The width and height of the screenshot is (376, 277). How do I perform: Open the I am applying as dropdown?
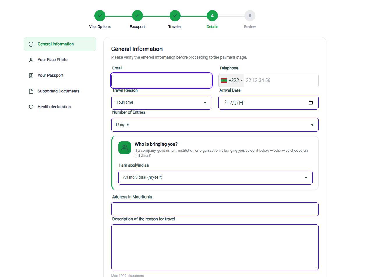215,178
